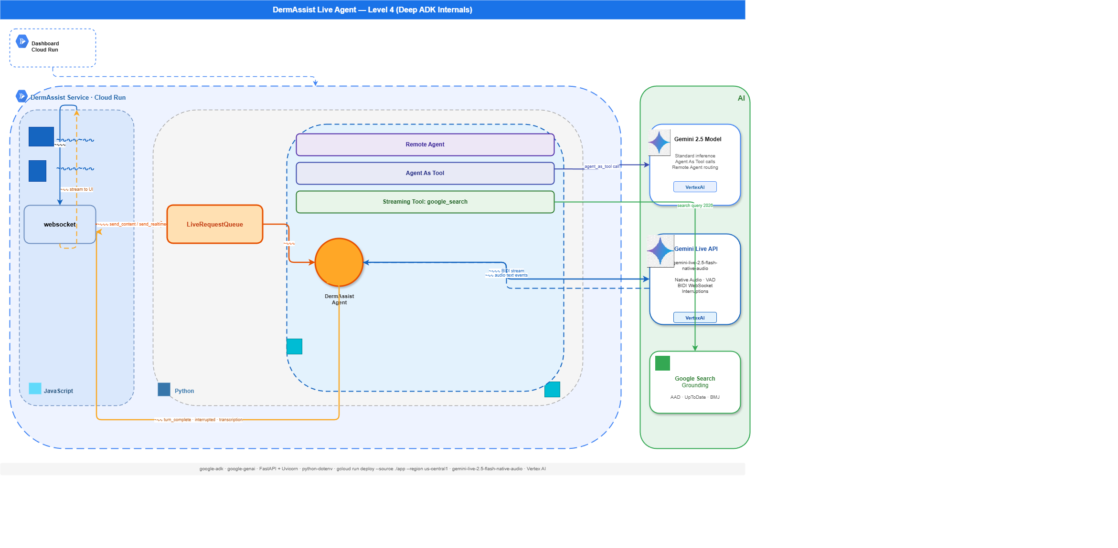Click the DermAssist Service Cloud Run icon
The height and width of the screenshot is (548, 1118).
pos(21,96)
